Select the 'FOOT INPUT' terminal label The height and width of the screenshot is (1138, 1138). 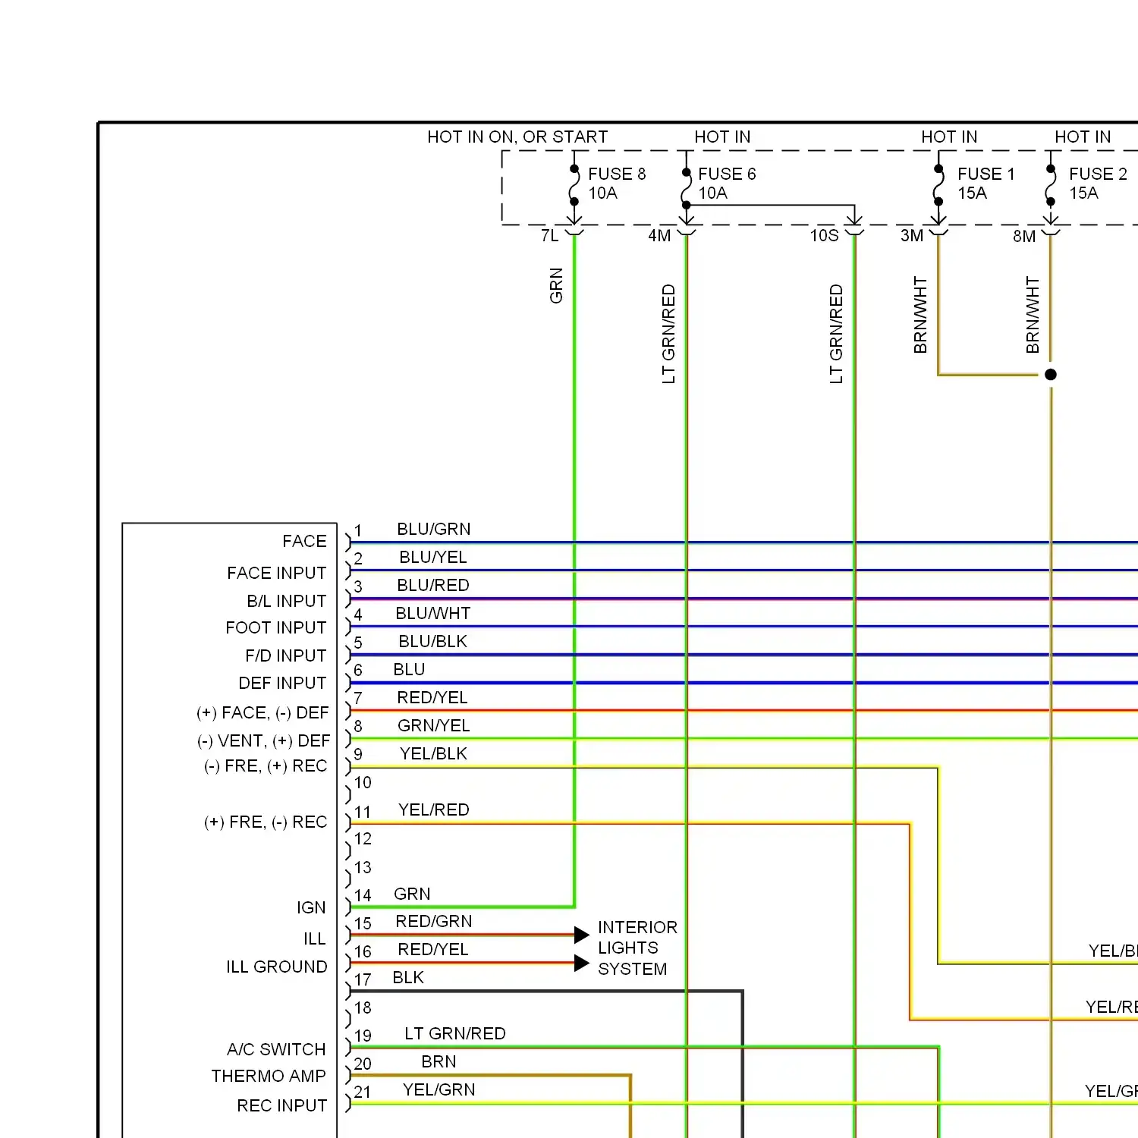[x=275, y=628]
